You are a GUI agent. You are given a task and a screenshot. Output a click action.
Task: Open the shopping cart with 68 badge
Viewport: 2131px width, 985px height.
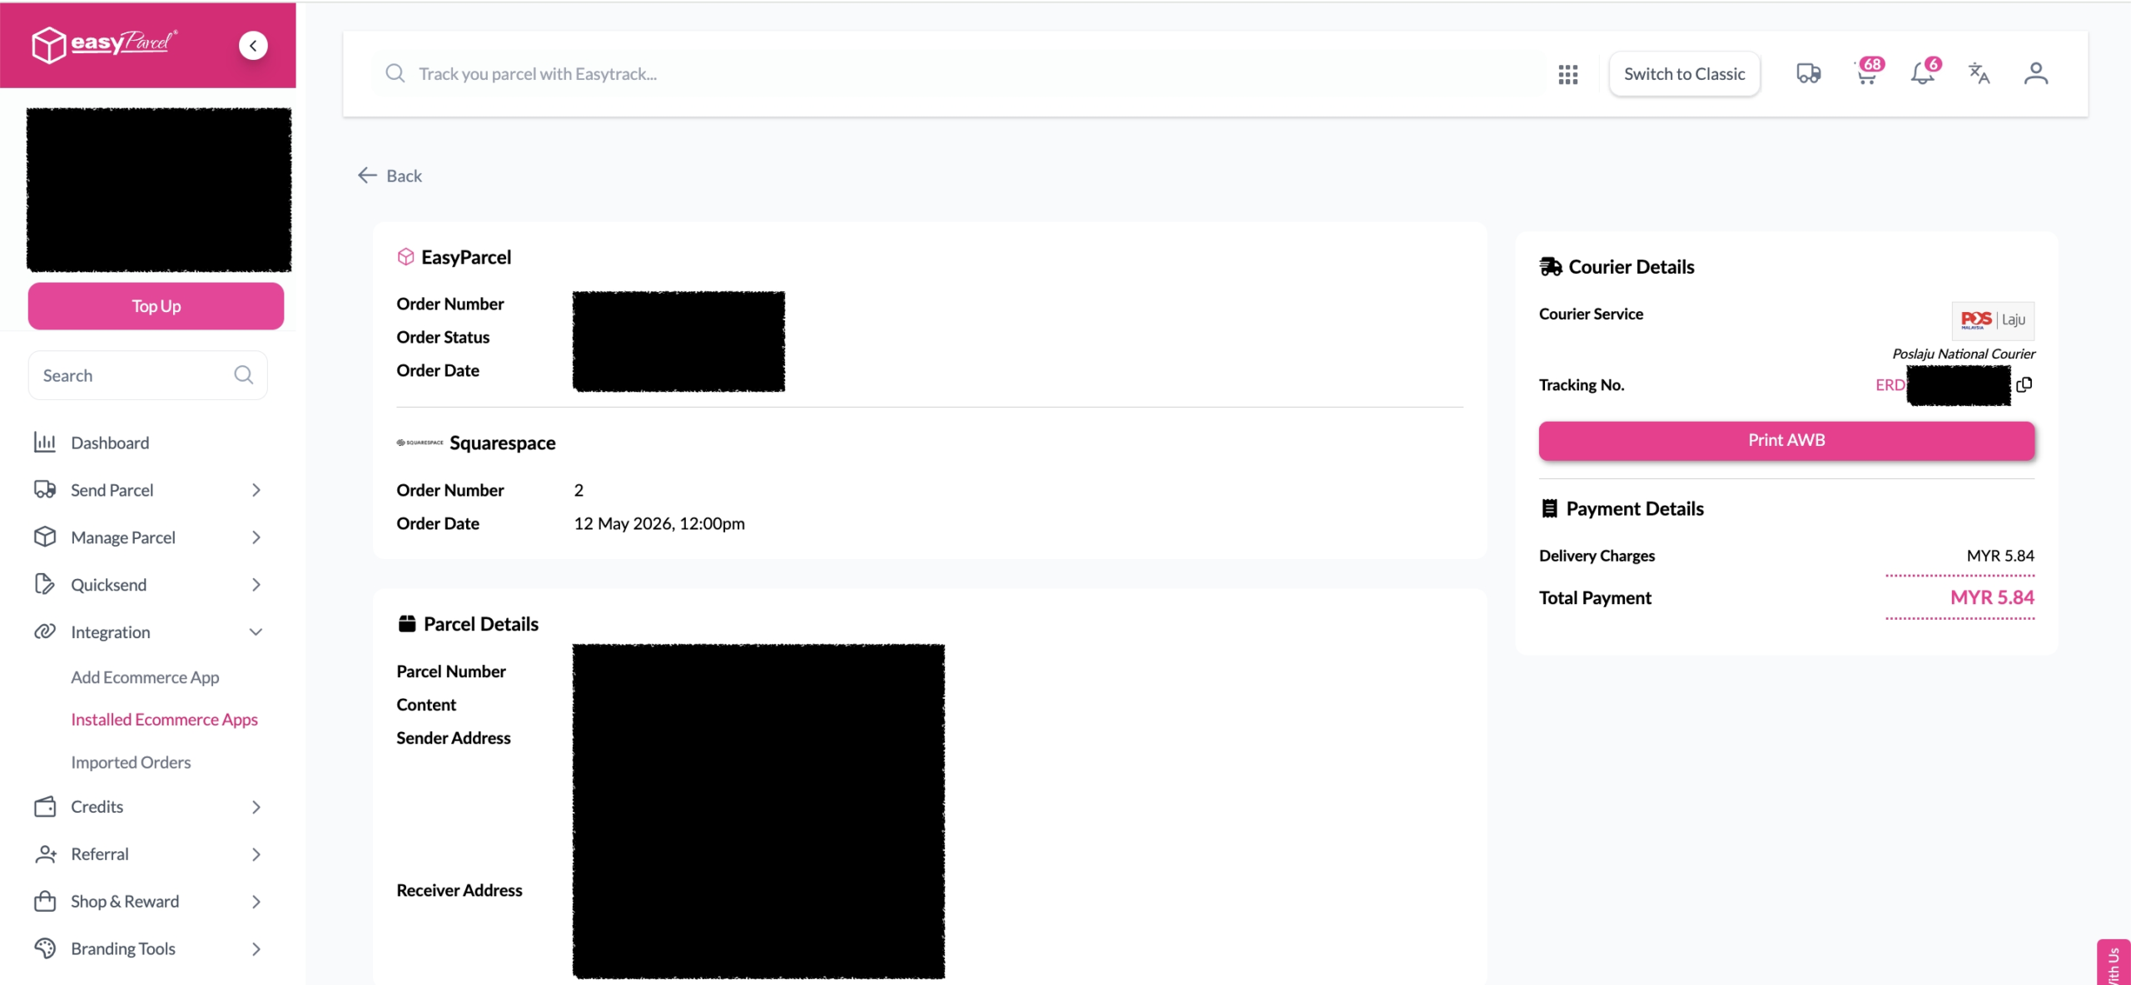point(1868,72)
